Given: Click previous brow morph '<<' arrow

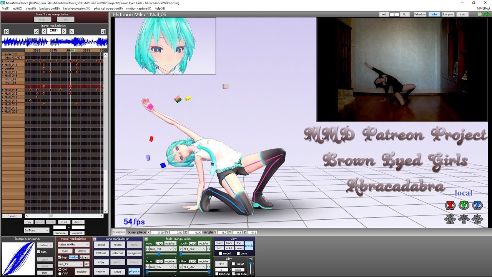Looking at the screenshot, I should [x=148, y=267].
